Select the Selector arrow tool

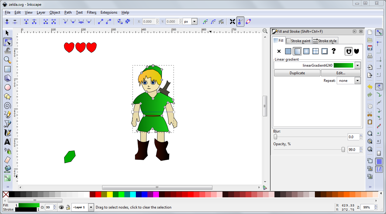(x=8, y=33)
